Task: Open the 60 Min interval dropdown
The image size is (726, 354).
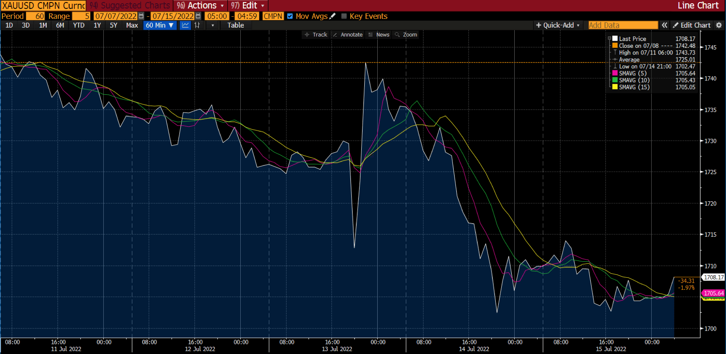Action: click(x=160, y=25)
